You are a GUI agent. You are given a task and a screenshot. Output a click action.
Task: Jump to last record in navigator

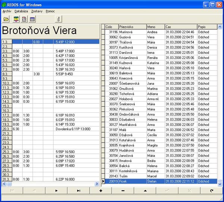tap(78, 190)
